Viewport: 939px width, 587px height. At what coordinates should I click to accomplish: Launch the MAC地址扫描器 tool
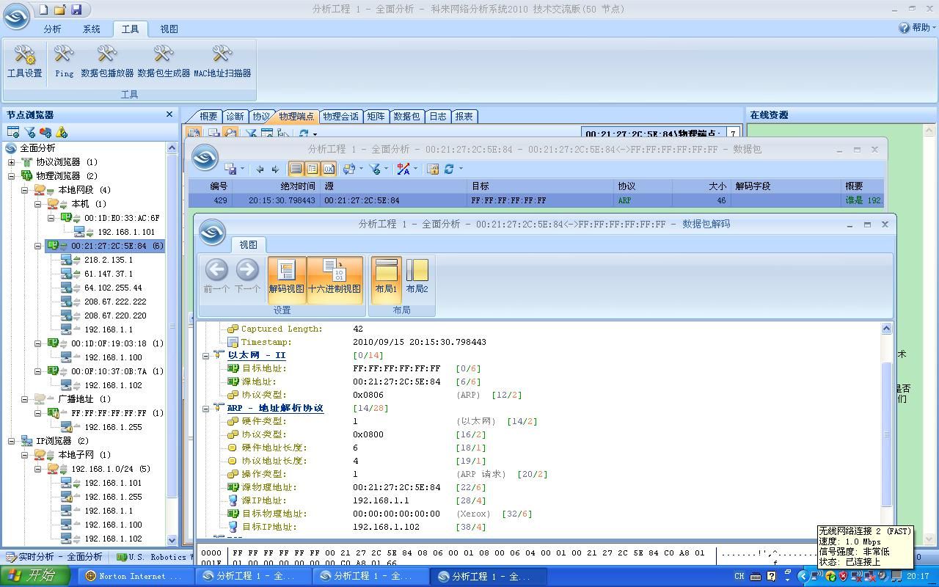click(x=222, y=60)
